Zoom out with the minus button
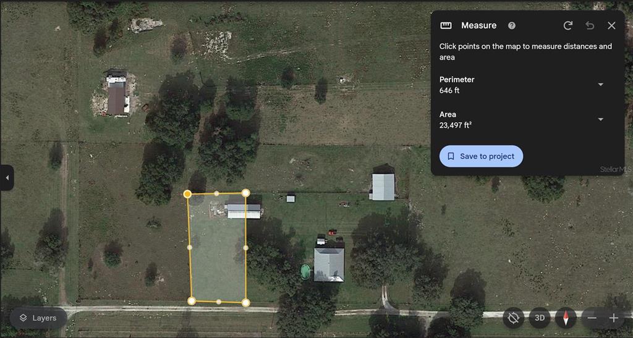633x338 pixels. [x=592, y=318]
